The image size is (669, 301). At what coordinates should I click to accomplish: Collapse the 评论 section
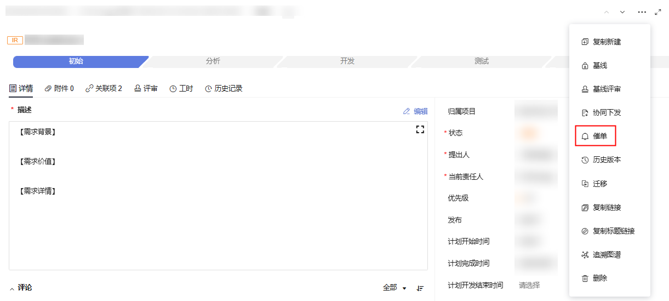13,288
